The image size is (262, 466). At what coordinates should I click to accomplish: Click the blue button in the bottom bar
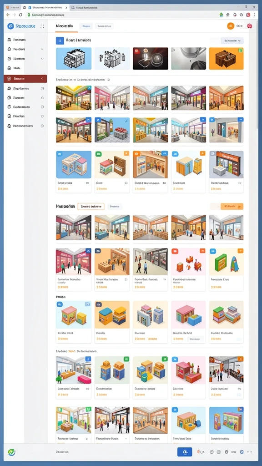tap(185, 452)
